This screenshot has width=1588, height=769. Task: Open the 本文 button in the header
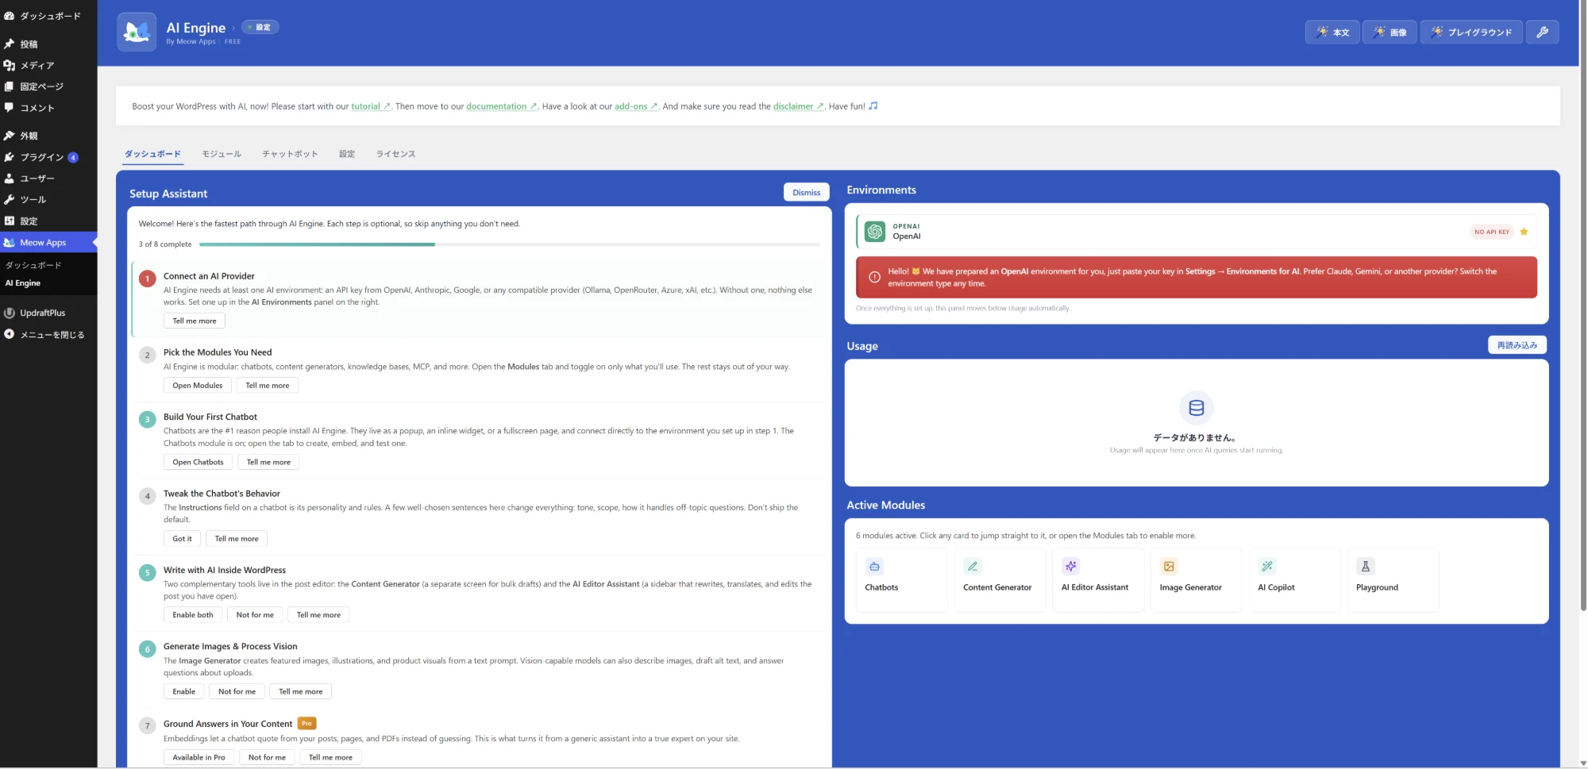[1333, 32]
